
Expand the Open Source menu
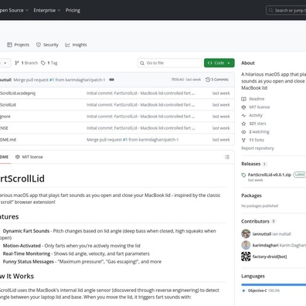[13, 10]
